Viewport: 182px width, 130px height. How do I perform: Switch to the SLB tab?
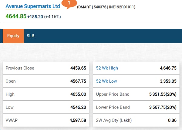(31, 36)
